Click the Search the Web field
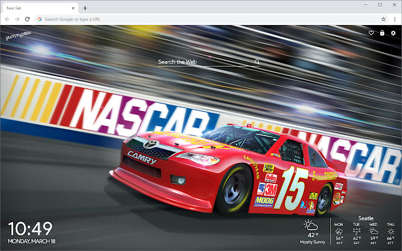 pyautogui.click(x=209, y=62)
